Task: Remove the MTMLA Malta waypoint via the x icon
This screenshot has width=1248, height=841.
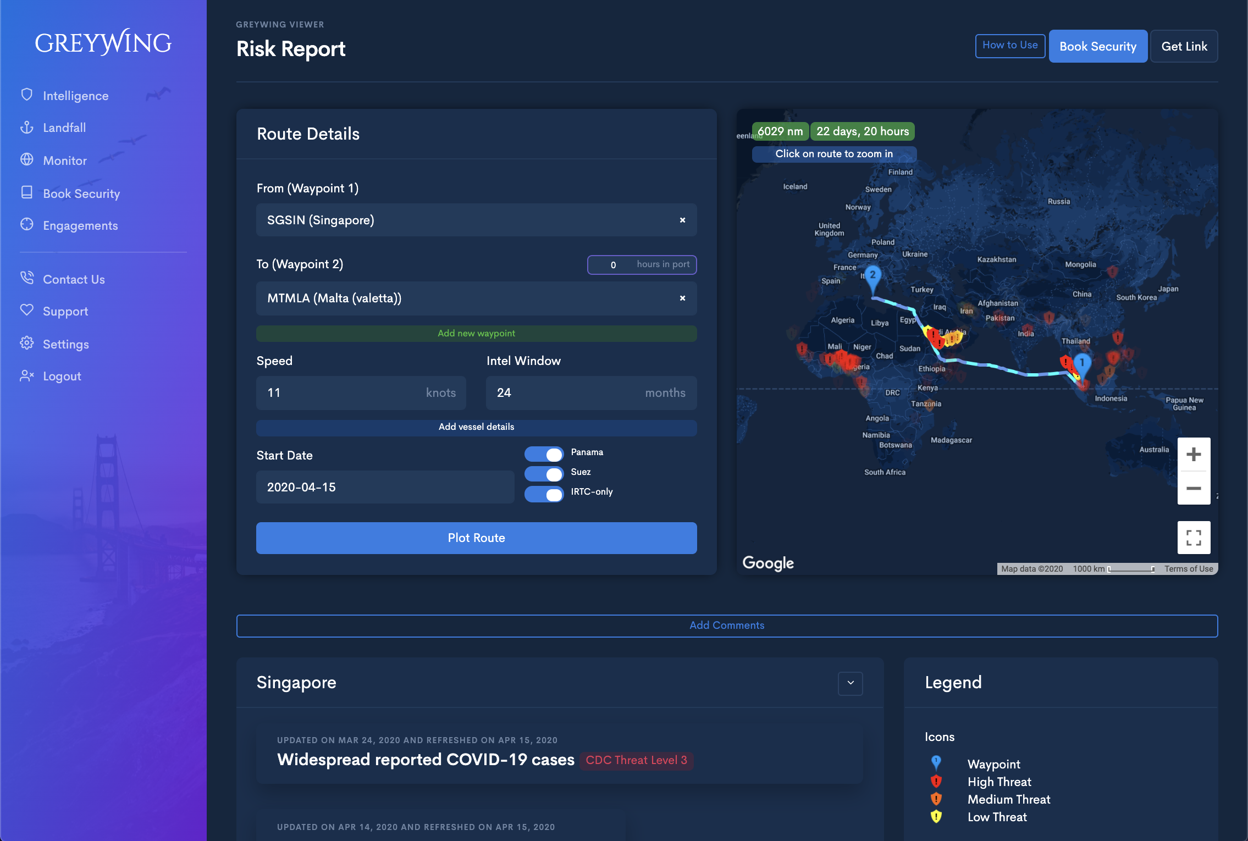Action: click(x=682, y=298)
